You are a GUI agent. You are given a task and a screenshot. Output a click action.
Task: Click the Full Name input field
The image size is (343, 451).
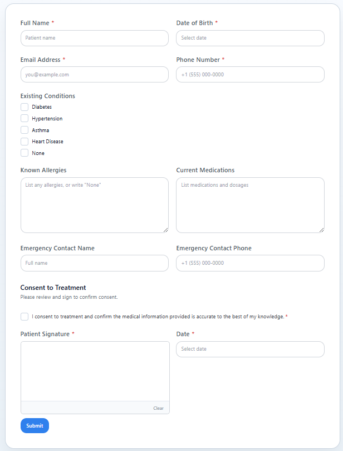coord(95,38)
